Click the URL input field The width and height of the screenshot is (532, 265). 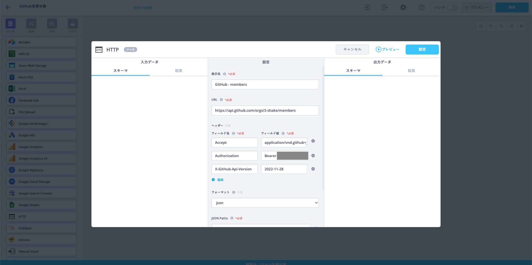[265, 110]
